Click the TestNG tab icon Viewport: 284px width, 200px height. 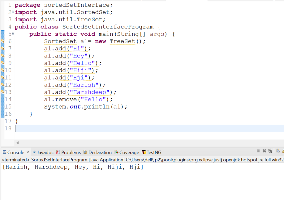(x=144, y=152)
